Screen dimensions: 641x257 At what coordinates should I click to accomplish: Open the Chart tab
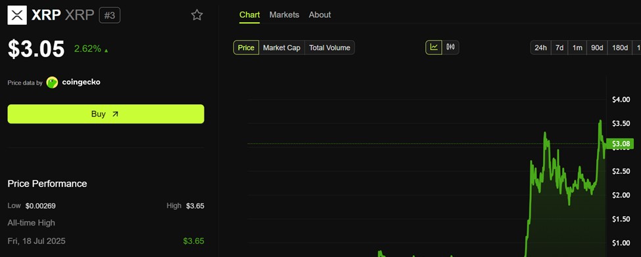(249, 14)
